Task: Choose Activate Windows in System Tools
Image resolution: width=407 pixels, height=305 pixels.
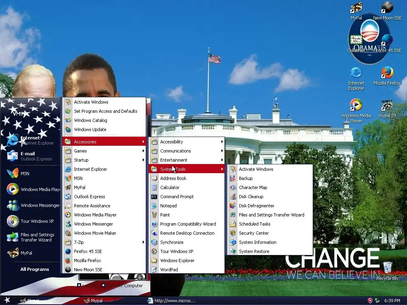Action: 270,169
